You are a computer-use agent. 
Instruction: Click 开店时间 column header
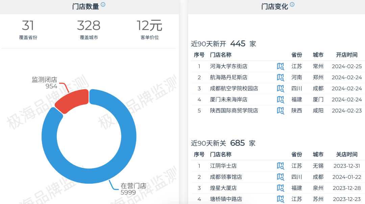pyautogui.click(x=347, y=55)
